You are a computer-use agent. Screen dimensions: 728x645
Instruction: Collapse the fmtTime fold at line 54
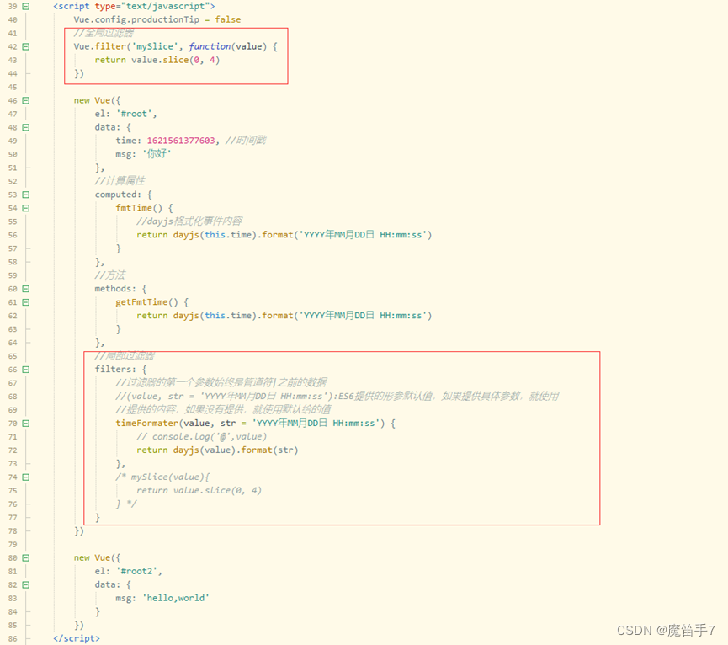pyautogui.click(x=26, y=208)
